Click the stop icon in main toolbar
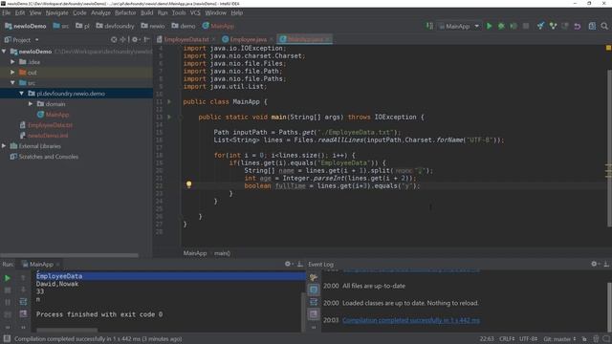 point(526,26)
